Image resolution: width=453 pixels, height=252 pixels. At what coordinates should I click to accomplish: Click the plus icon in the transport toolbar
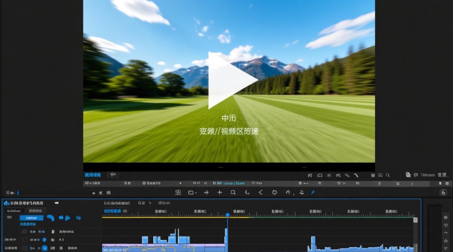point(219,192)
